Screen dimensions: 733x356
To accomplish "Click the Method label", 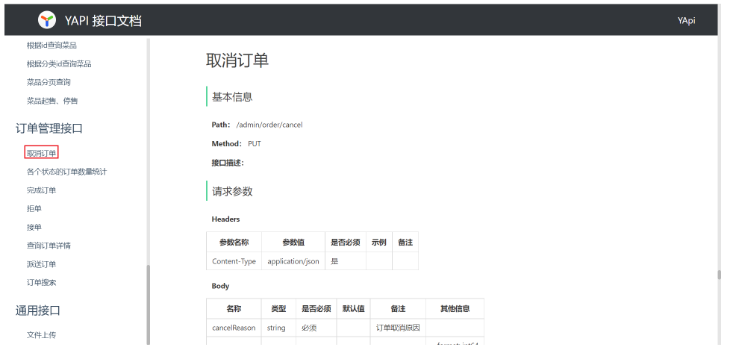I will pyautogui.click(x=227, y=144).
